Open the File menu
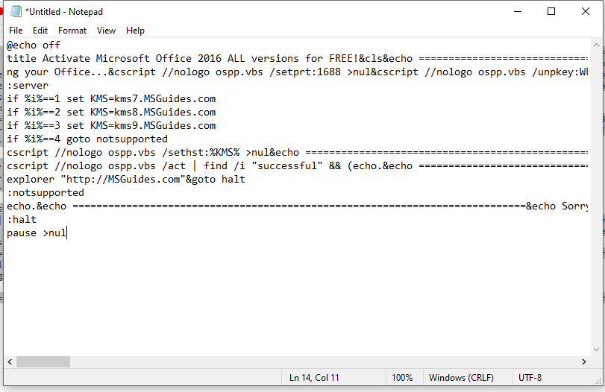 16,31
